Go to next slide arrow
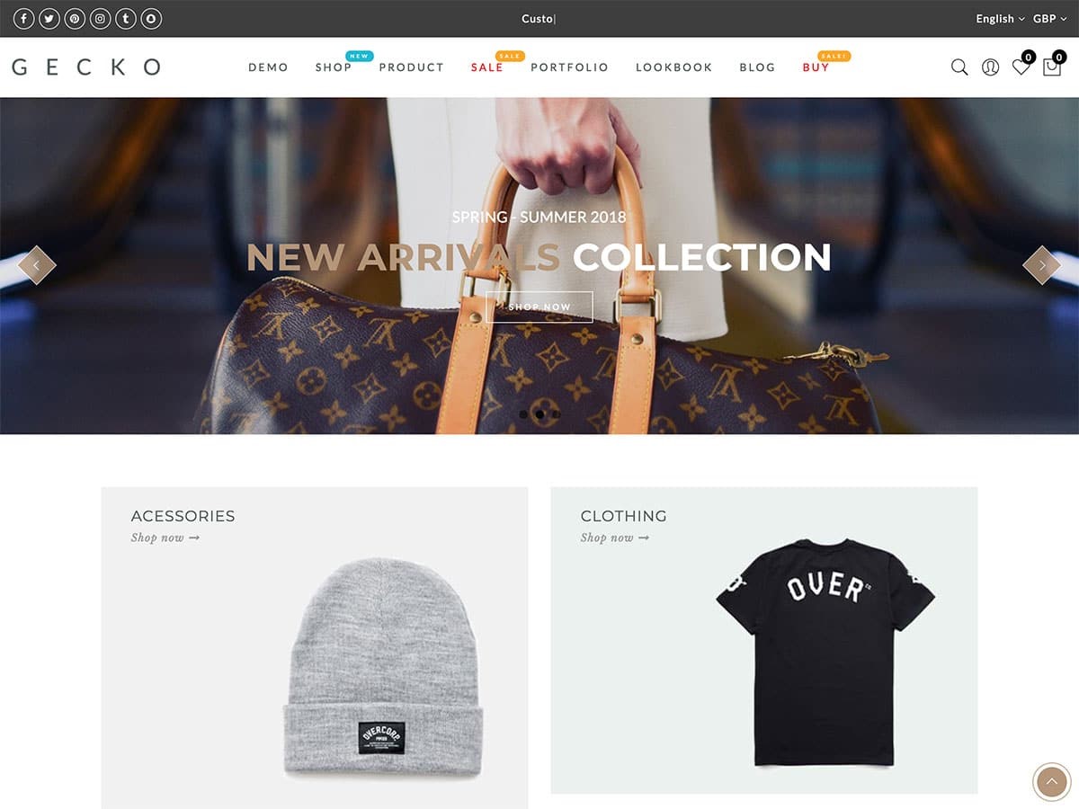 1042,265
